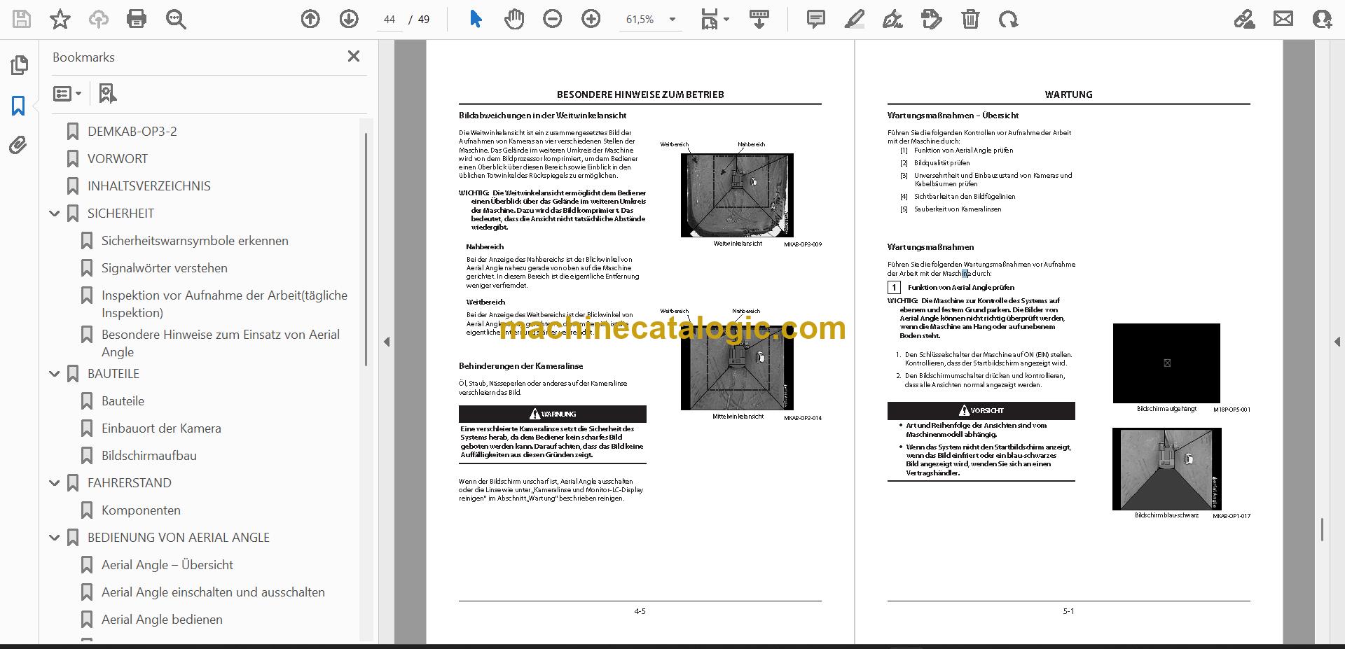Select the hand pan tool

[514, 19]
